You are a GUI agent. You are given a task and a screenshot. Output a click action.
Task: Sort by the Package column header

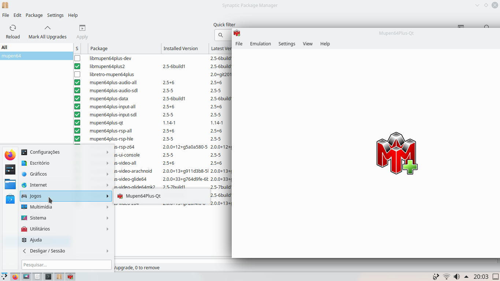[124, 48]
